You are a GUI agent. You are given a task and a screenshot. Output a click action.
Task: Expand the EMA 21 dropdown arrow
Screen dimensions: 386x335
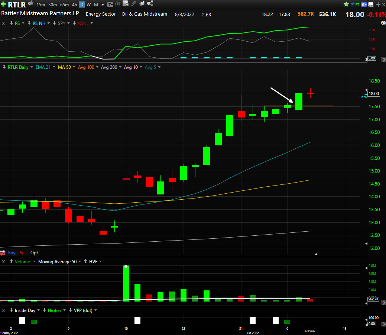pos(54,67)
